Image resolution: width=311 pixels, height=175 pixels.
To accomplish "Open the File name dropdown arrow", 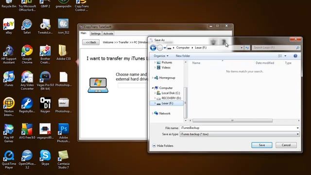I will pos(298,128).
